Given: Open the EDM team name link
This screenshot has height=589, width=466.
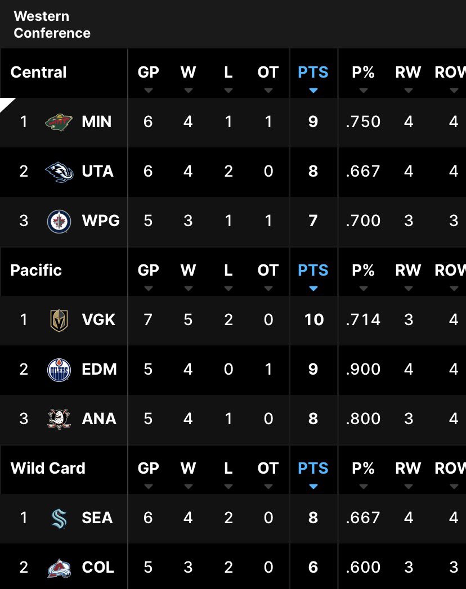Looking at the screenshot, I should click(99, 370).
